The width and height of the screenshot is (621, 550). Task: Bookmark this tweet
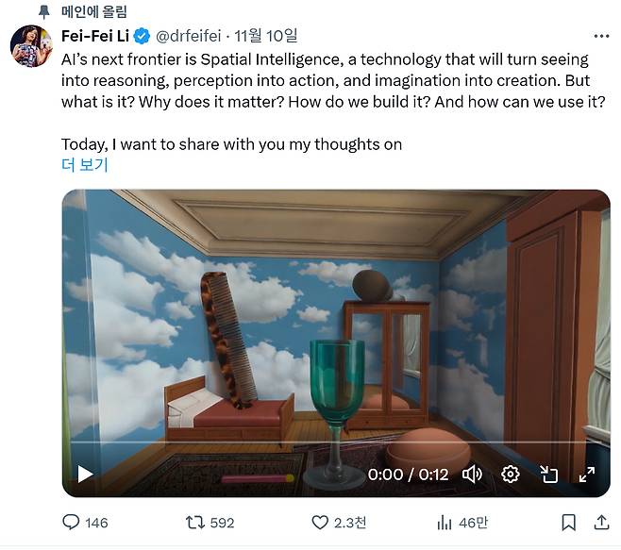pyautogui.click(x=568, y=522)
